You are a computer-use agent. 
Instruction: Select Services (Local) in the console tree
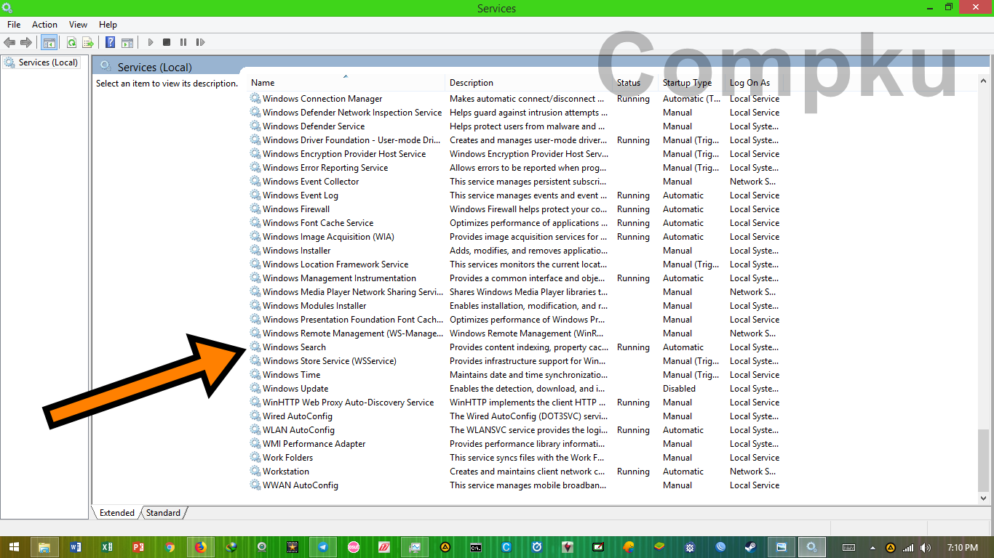48,62
